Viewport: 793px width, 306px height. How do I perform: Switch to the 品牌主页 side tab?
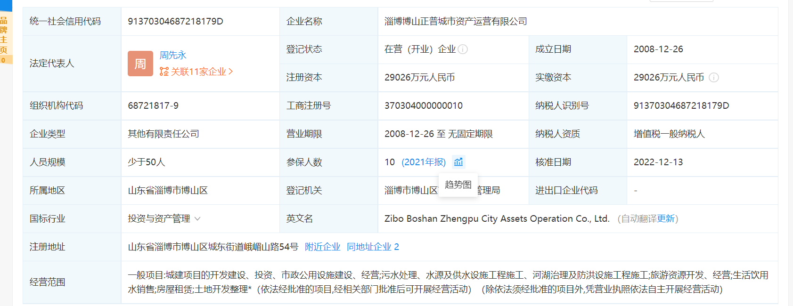4,35
